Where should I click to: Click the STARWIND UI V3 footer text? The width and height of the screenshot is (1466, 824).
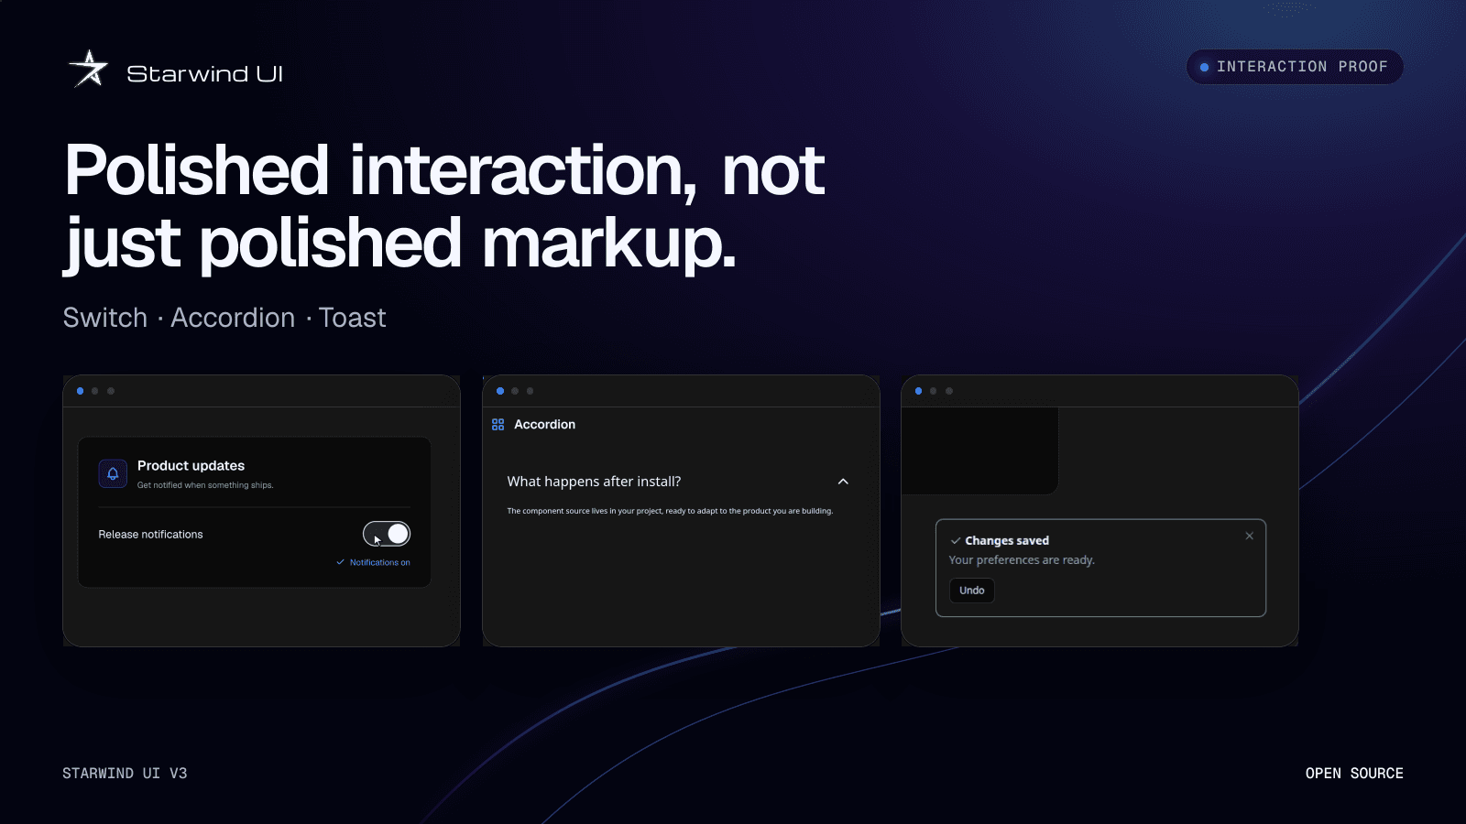125,774
